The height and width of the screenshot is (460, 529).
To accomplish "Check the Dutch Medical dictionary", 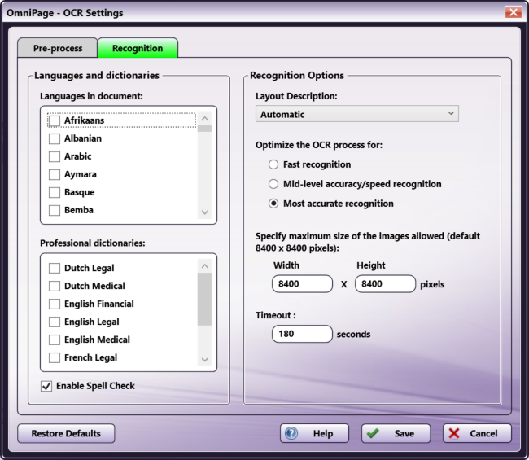I will click(x=55, y=286).
